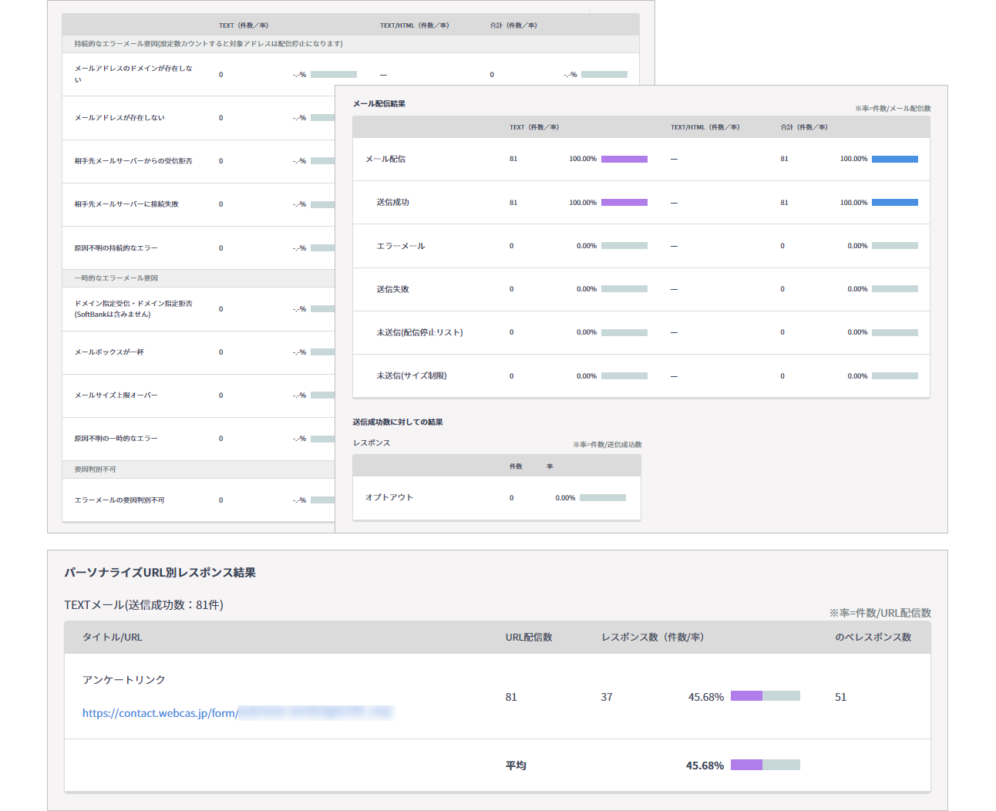Select the オプトアウト row label
This screenshot has width=996, height=811.
389,497
